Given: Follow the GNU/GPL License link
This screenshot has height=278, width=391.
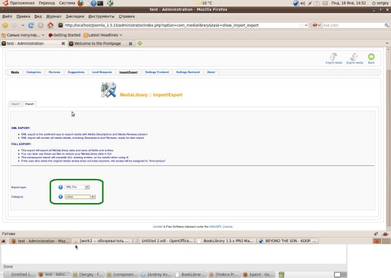Looking at the screenshot, I should coord(221,227).
